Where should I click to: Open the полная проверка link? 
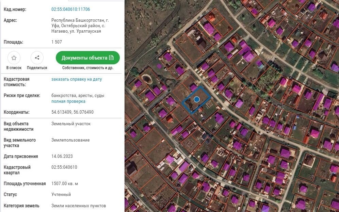coord(68,101)
